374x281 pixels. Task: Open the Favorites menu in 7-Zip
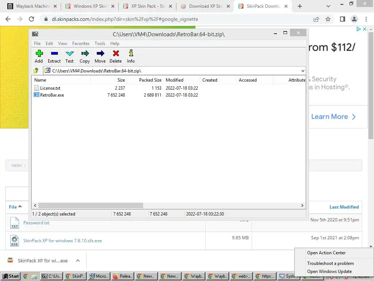(81, 44)
